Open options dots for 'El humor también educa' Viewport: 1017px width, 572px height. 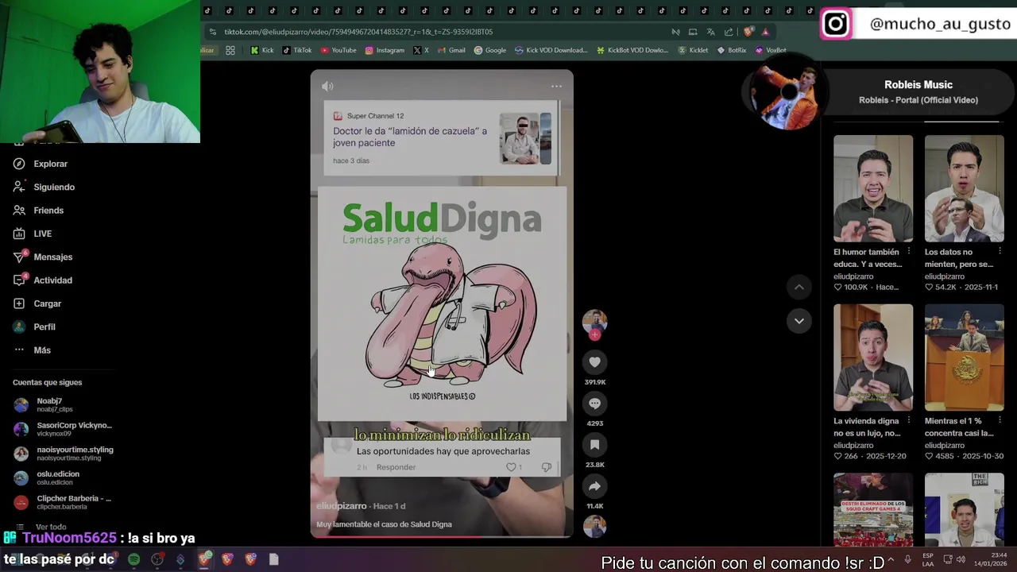coord(909,252)
